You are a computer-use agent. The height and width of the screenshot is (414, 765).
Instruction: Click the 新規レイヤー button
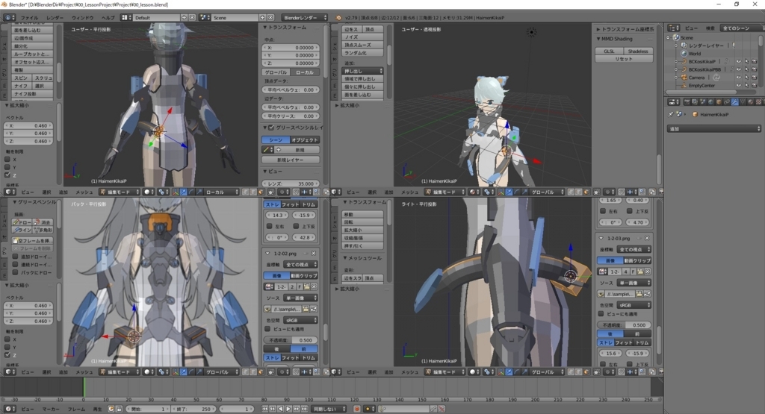(291, 160)
